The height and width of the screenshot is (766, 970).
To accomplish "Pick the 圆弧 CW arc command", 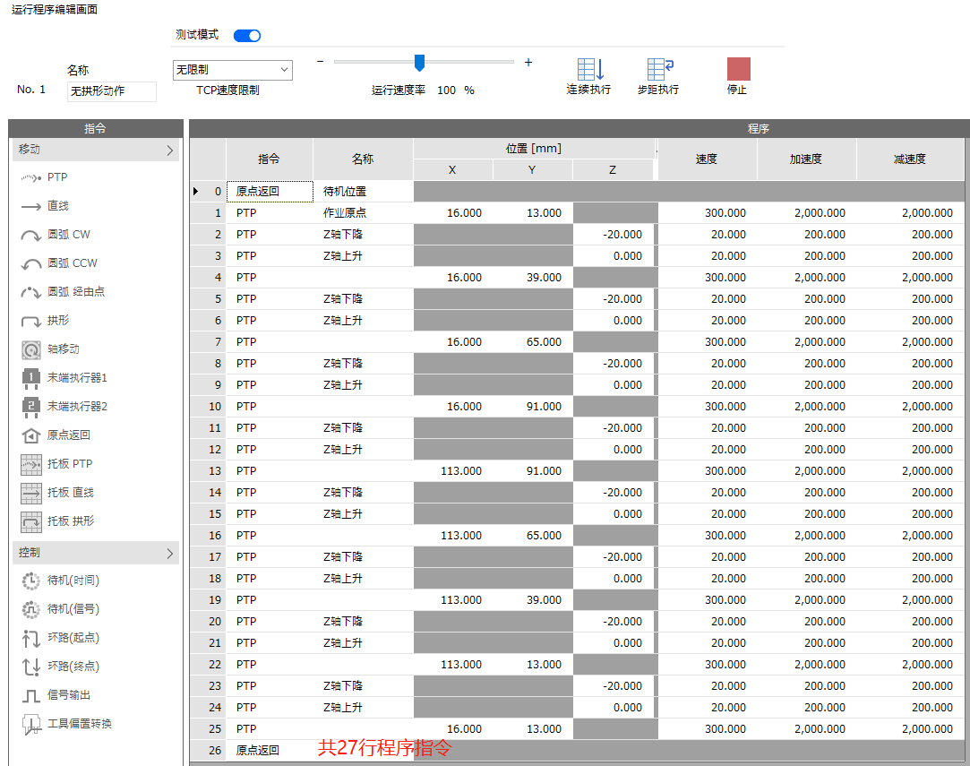I will click(x=32, y=236).
